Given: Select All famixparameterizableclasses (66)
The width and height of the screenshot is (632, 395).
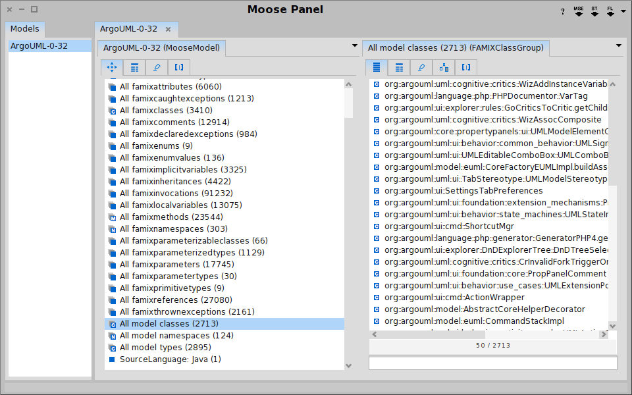Looking at the screenshot, I should [224, 241].
